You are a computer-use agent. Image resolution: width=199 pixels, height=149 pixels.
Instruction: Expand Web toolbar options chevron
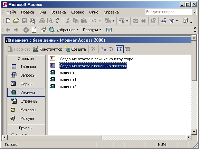(x=195, y=30)
